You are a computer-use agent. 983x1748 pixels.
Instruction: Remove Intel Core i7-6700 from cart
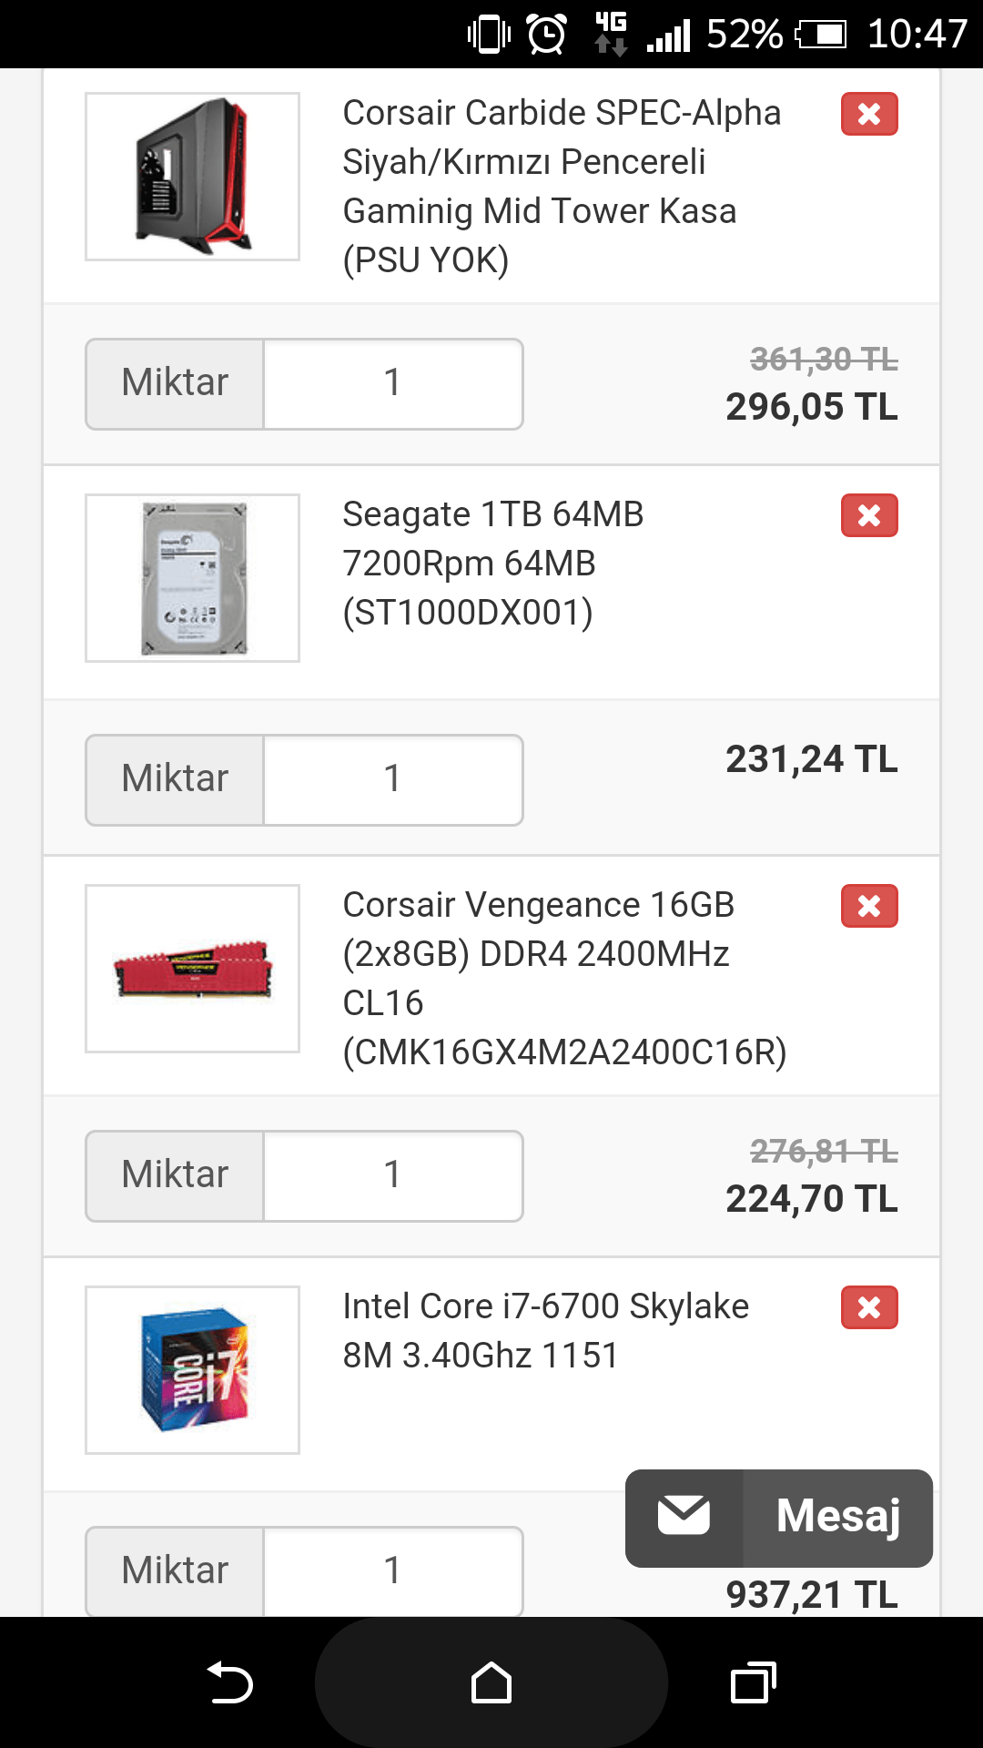click(869, 1307)
